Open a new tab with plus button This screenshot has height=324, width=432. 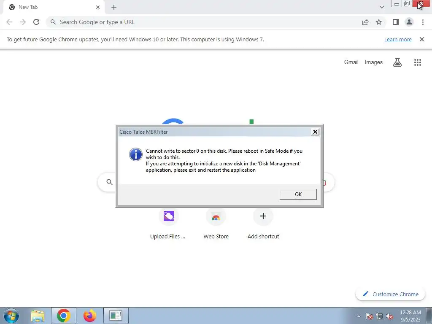pos(114,8)
